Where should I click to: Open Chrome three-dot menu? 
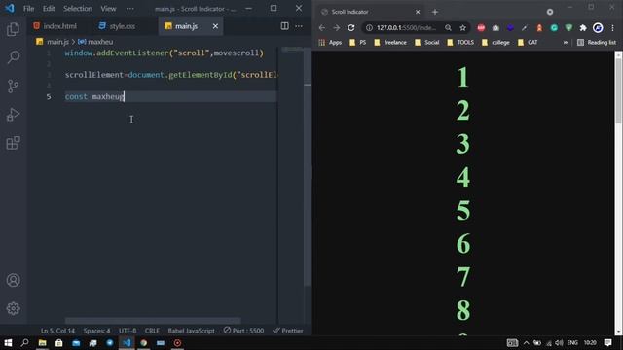[x=612, y=28]
